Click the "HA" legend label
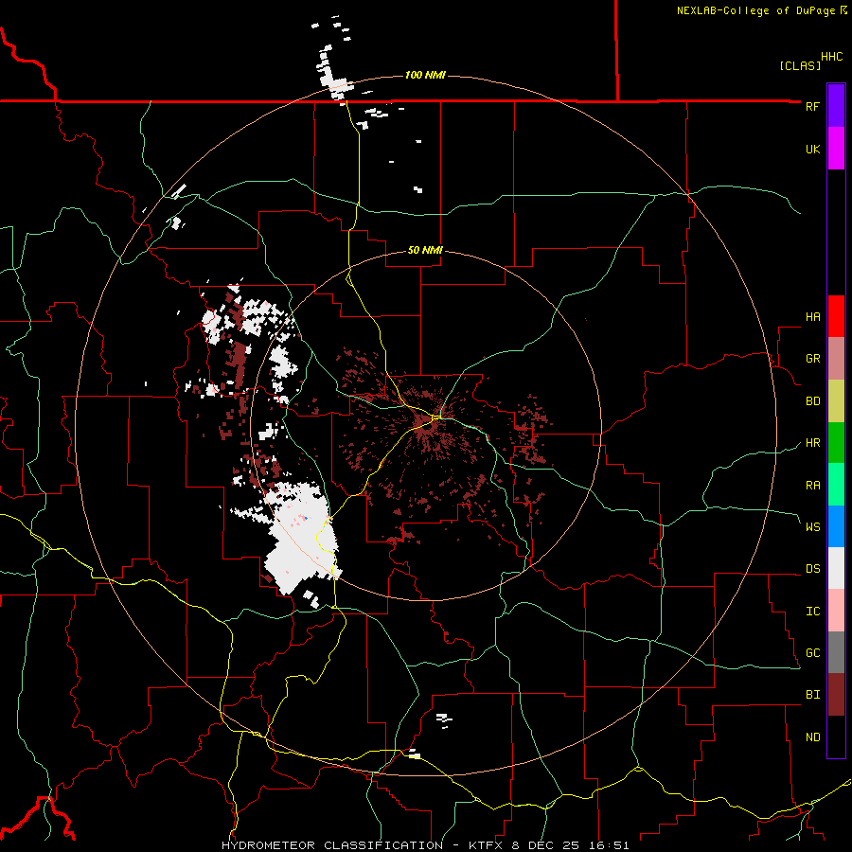Viewport: 852px width, 852px height. (x=812, y=317)
